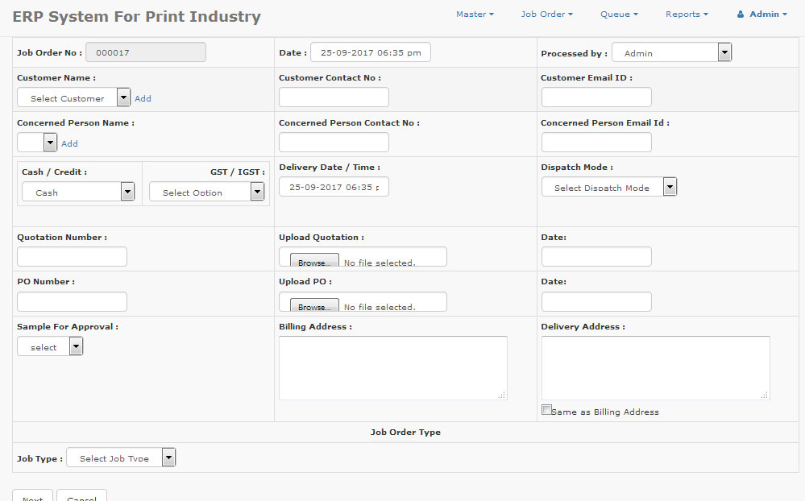
Task: Click the Processed by label
Action: point(574,54)
